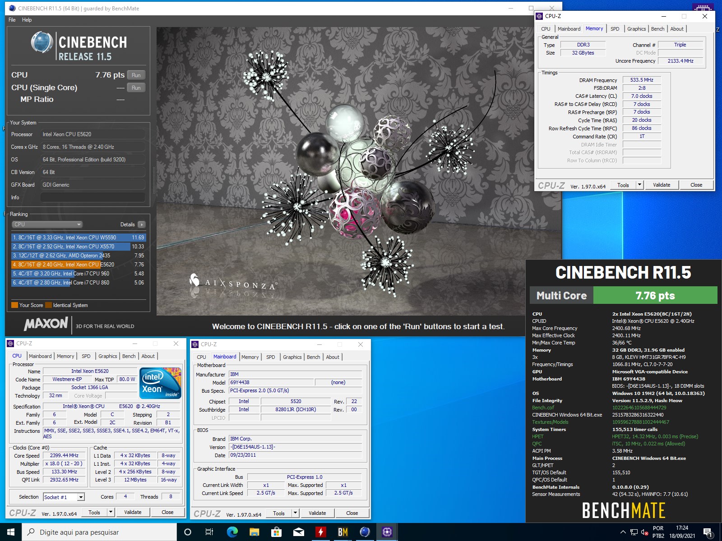
Task: Click the Textures/Models integrity entry
Action: pos(550,422)
